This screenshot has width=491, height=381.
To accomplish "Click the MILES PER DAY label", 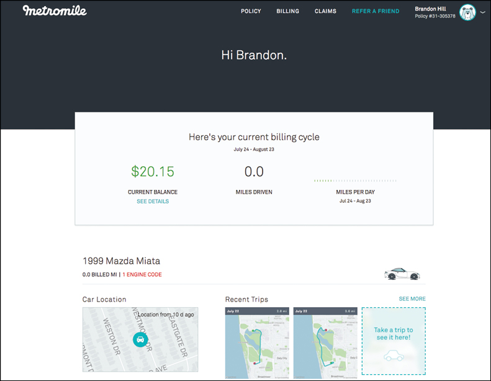I will (x=355, y=192).
